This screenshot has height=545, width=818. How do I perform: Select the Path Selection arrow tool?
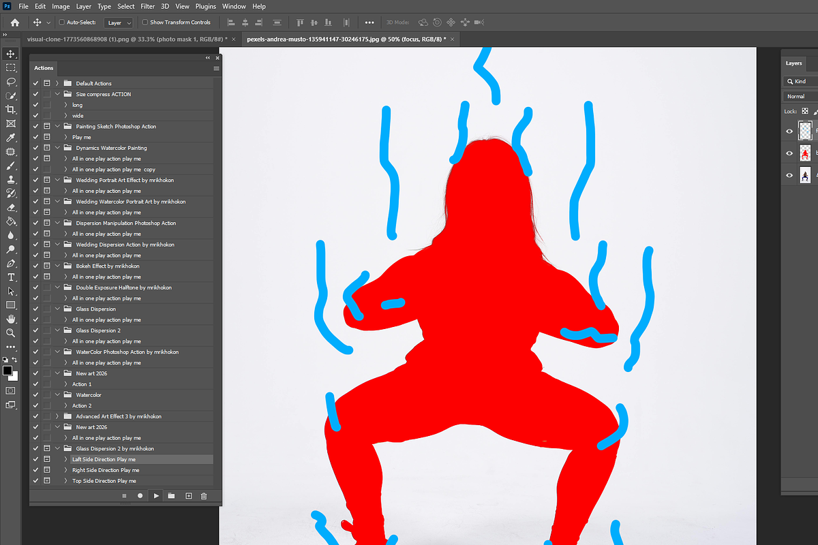10,291
